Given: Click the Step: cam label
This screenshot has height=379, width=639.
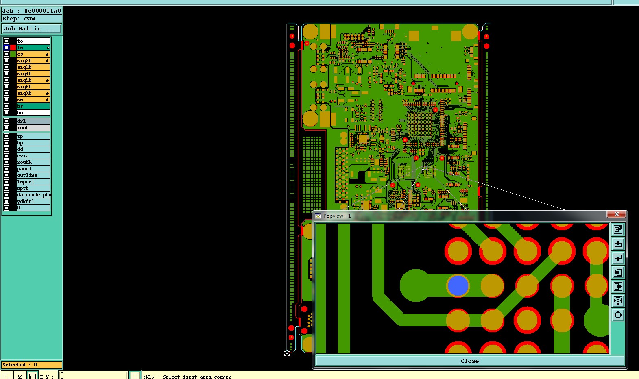Looking at the screenshot, I should [x=19, y=19].
